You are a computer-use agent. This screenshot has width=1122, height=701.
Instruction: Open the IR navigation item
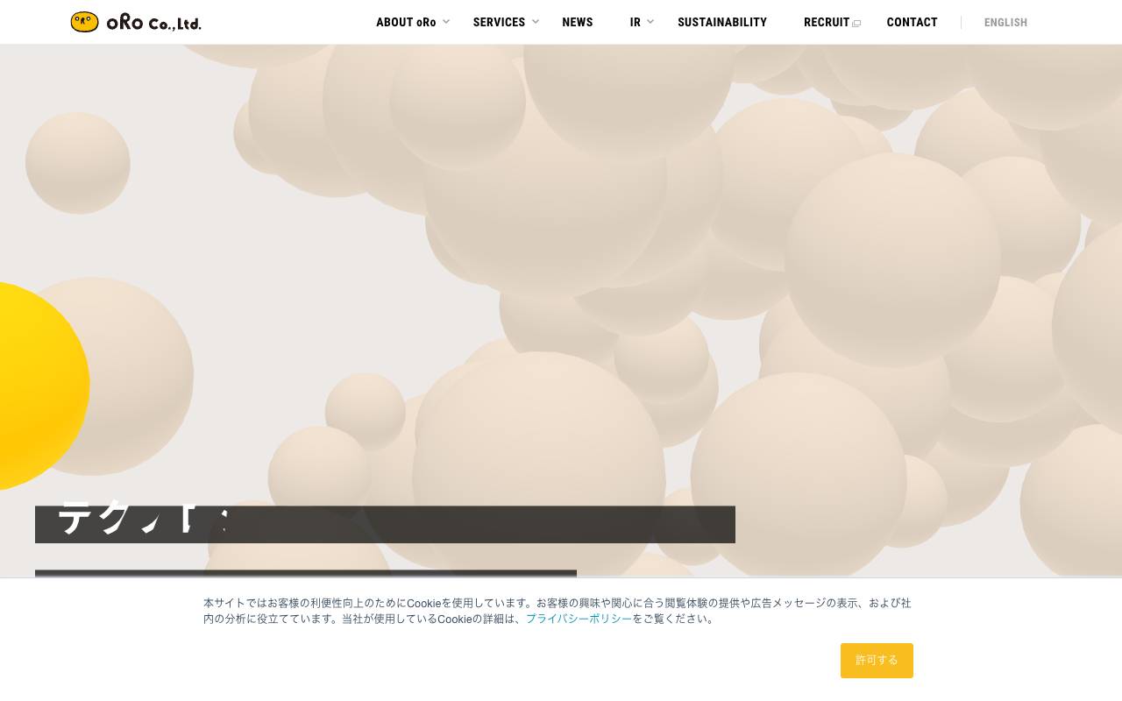(635, 22)
